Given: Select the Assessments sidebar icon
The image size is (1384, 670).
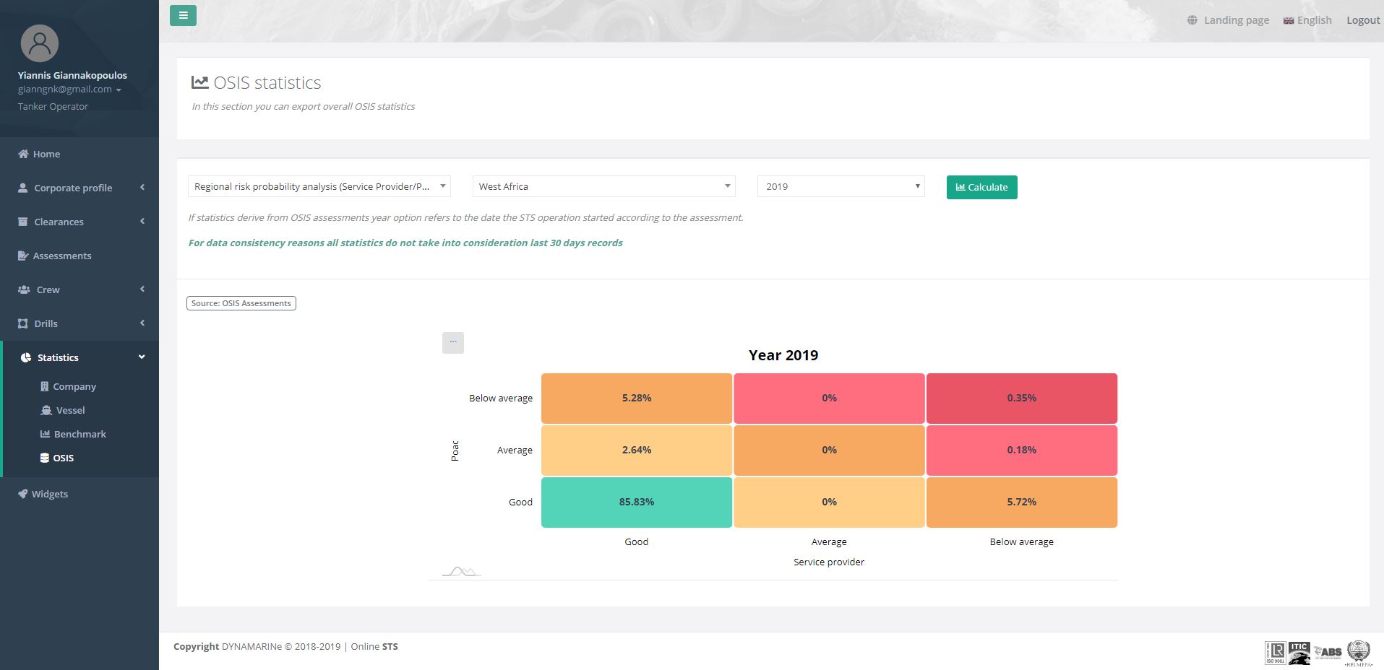Looking at the screenshot, I should [x=22, y=255].
